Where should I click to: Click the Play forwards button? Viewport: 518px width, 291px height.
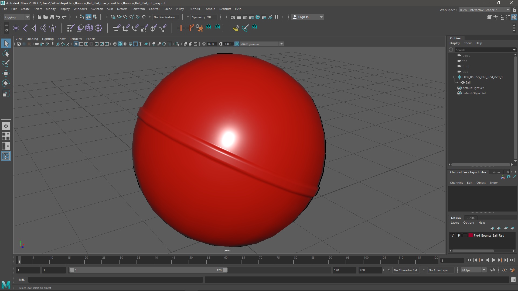coord(493,260)
